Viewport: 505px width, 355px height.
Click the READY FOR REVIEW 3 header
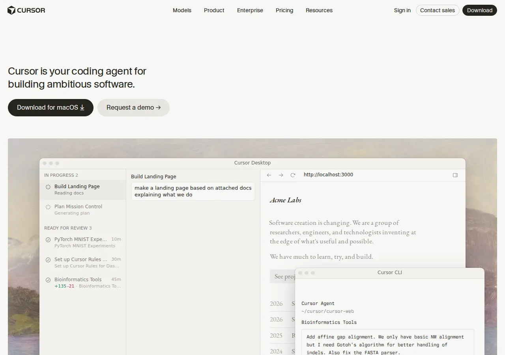(68, 228)
